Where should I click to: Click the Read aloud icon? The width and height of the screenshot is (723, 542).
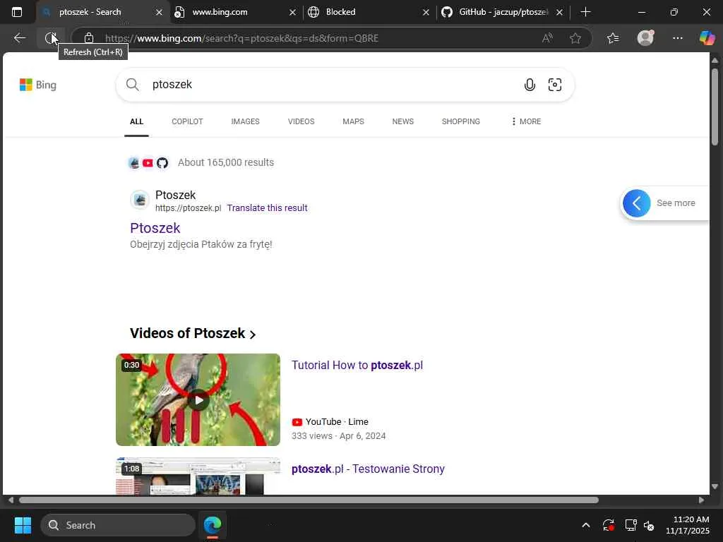tap(547, 38)
